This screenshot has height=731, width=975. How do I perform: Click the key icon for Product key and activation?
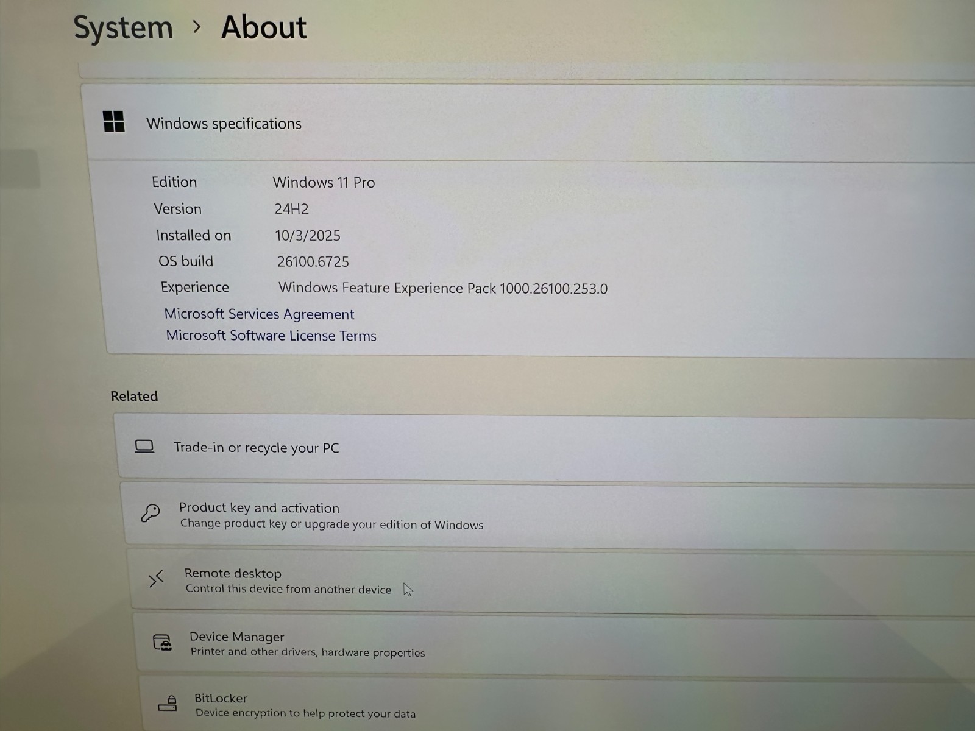click(x=151, y=513)
